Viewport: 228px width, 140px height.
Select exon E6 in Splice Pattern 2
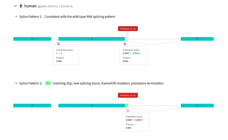pos(92,106)
